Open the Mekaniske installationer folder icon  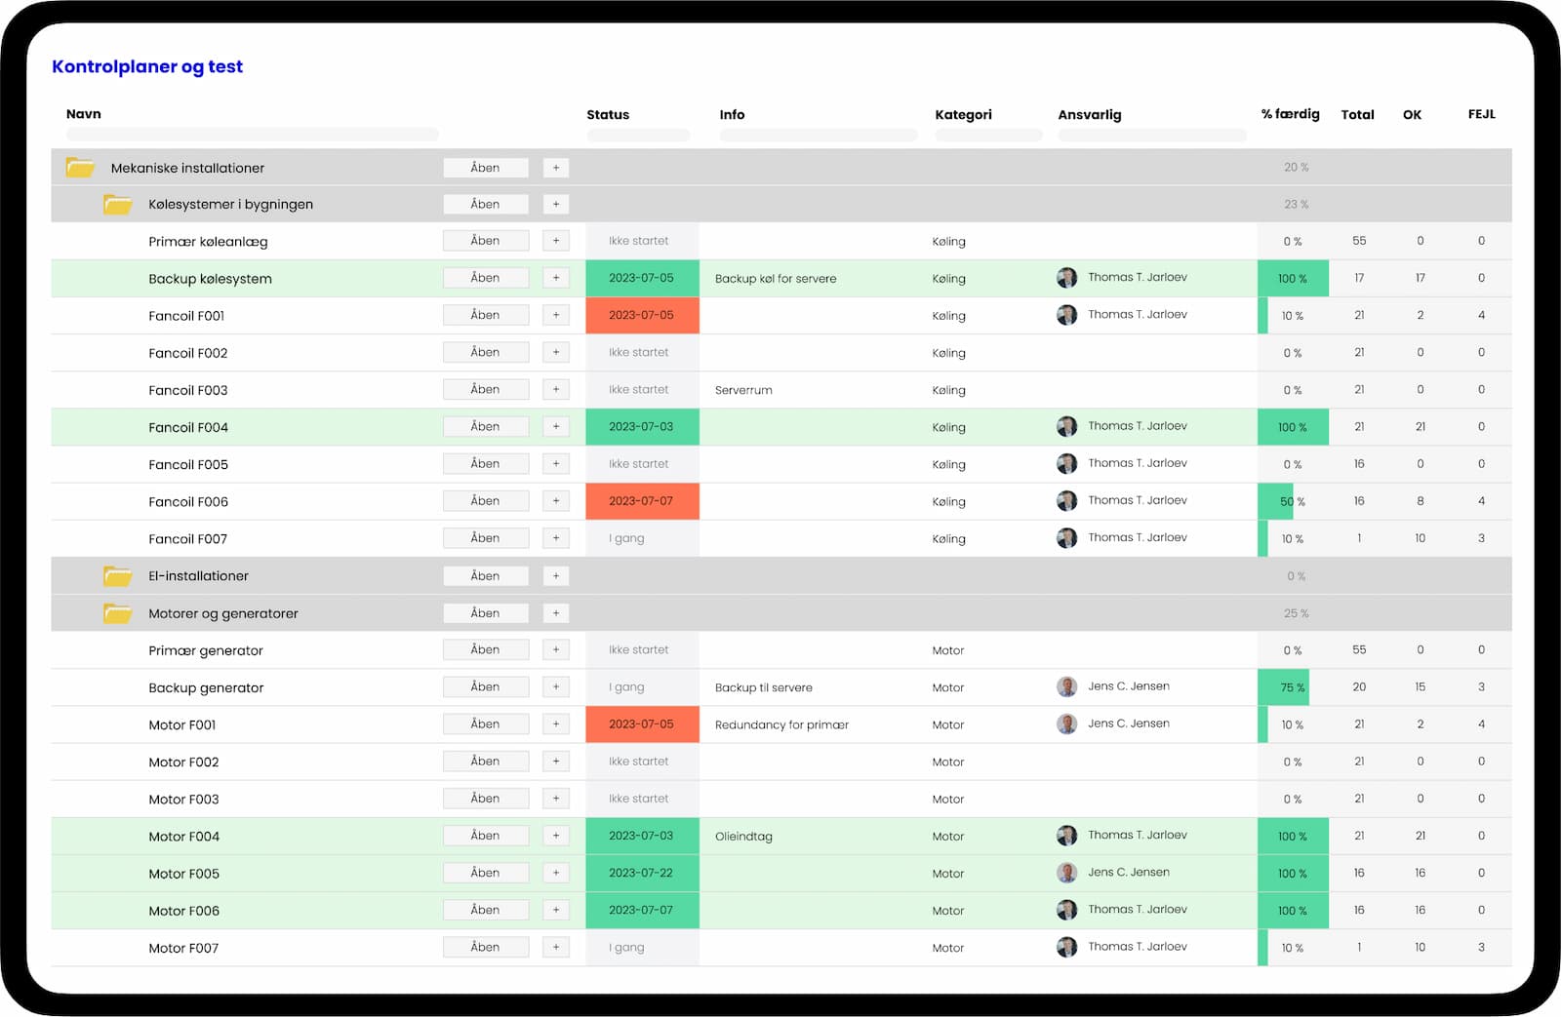[x=80, y=168]
